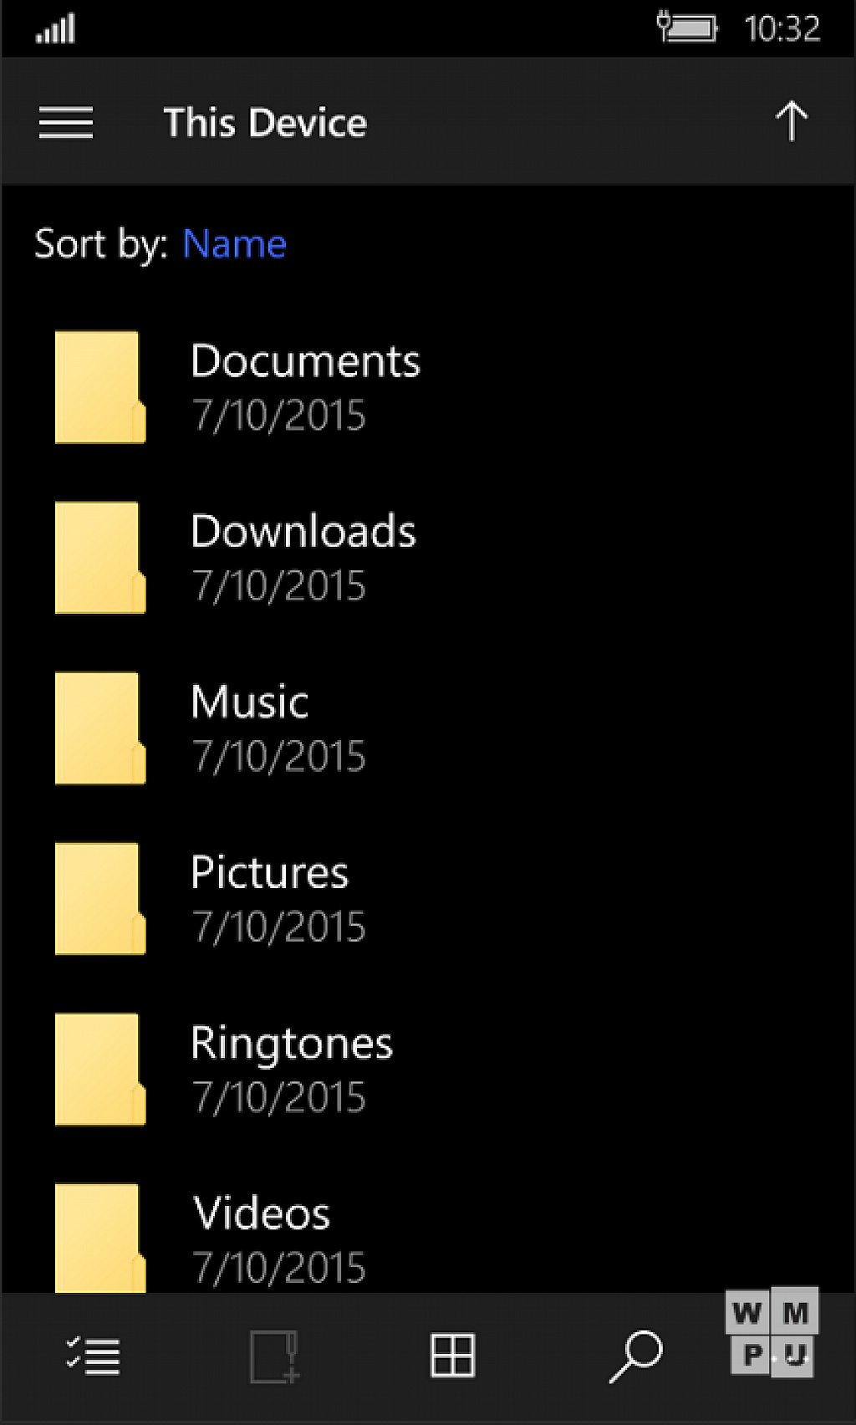Switch to grid view layout icon

tap(453, 1356)
